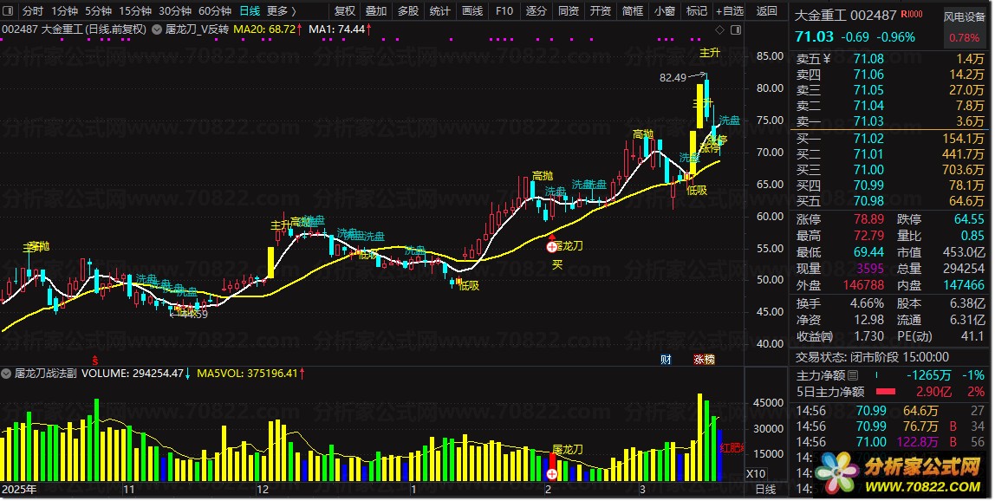Click the 主升 signal label at chart peak

coord(710,53)
